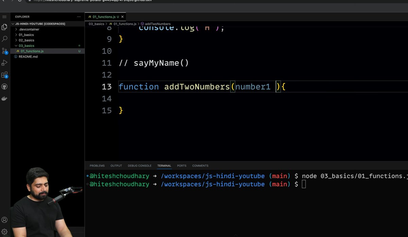Click closing brace on line 15
The height and width of the screenshot is (237, 408).
click(121, 110)
